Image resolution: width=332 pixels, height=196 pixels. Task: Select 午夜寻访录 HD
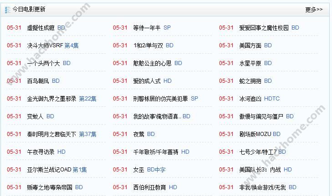click(x=46, y=152)
